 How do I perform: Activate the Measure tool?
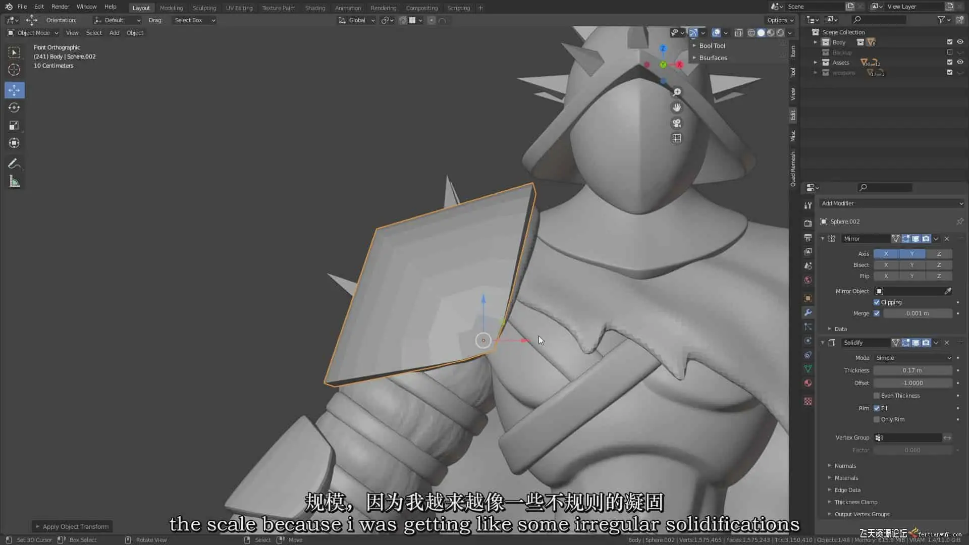[14, 182]
